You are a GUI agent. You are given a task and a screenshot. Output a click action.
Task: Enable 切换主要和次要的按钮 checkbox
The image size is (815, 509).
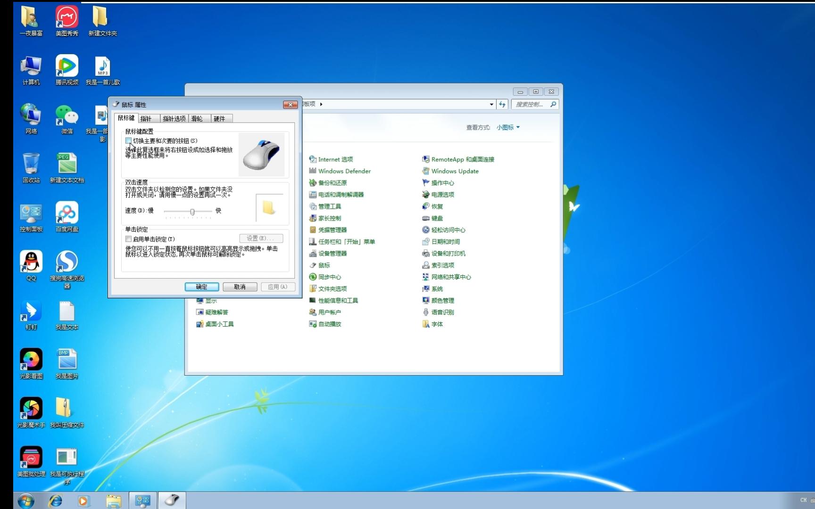coord(128,140)
